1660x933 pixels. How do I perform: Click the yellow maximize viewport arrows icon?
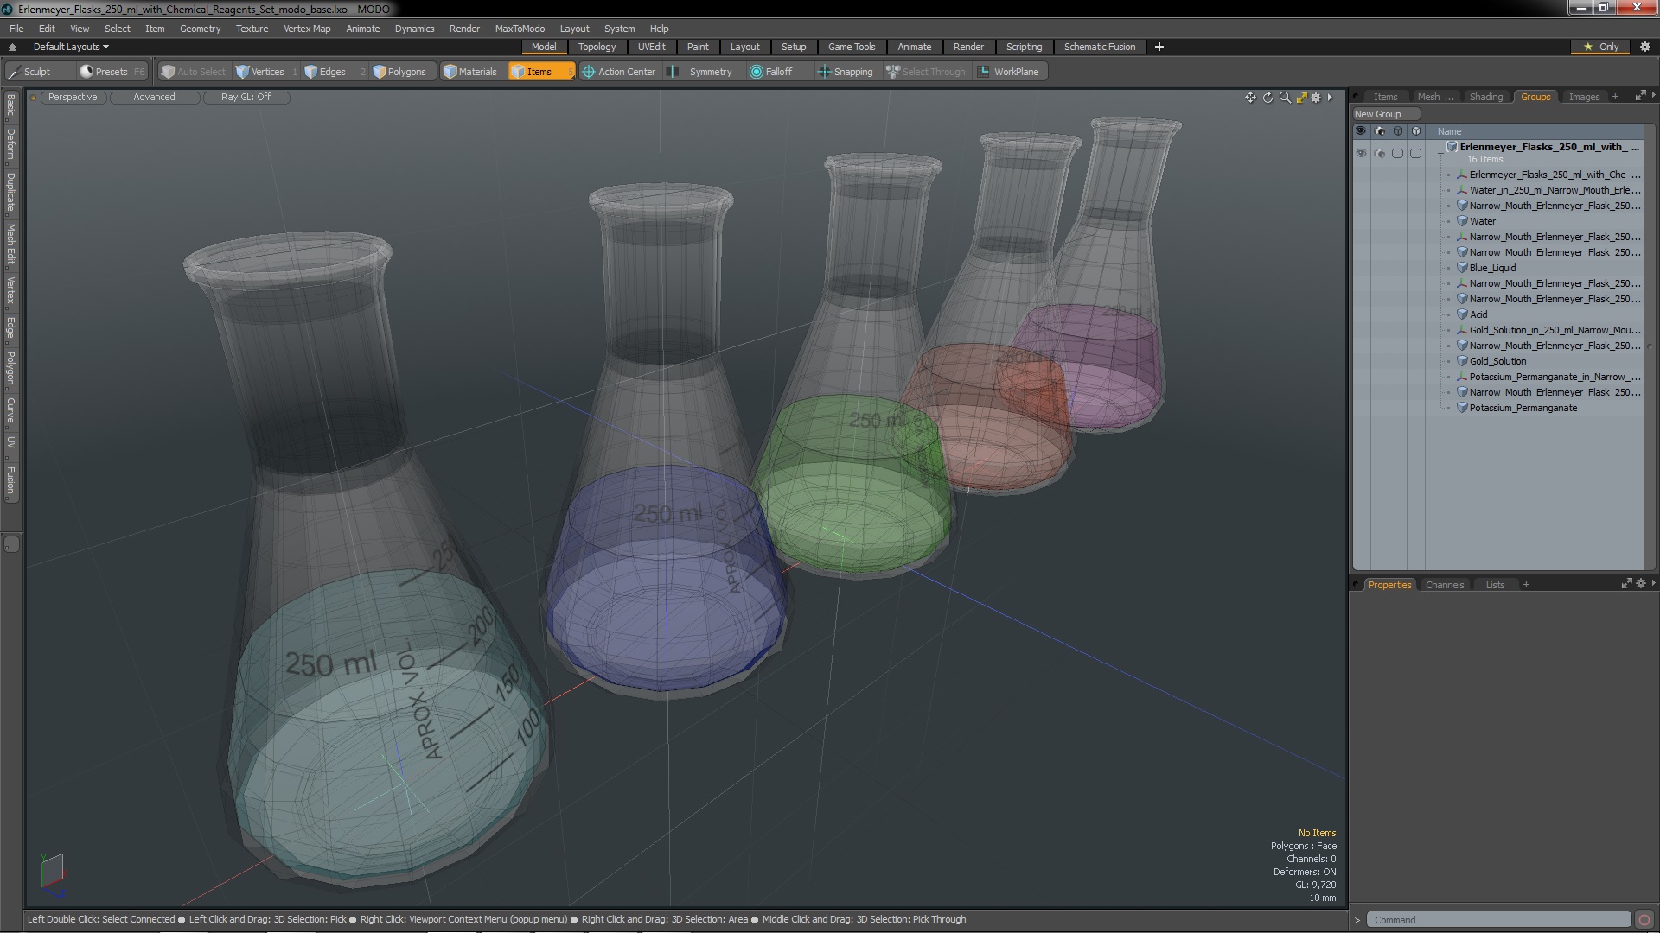1301,98
